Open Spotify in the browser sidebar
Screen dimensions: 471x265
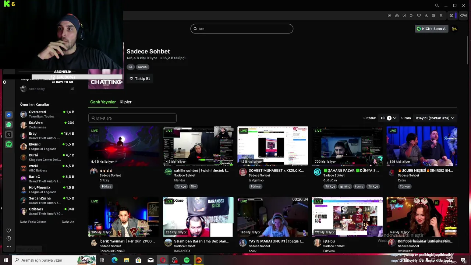click(9, 145)
